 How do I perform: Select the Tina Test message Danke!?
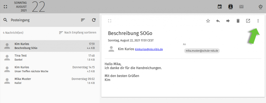click(50, 58)
